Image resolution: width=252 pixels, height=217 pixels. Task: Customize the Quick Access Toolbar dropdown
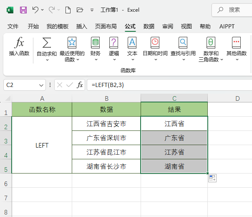click(92, 10)
